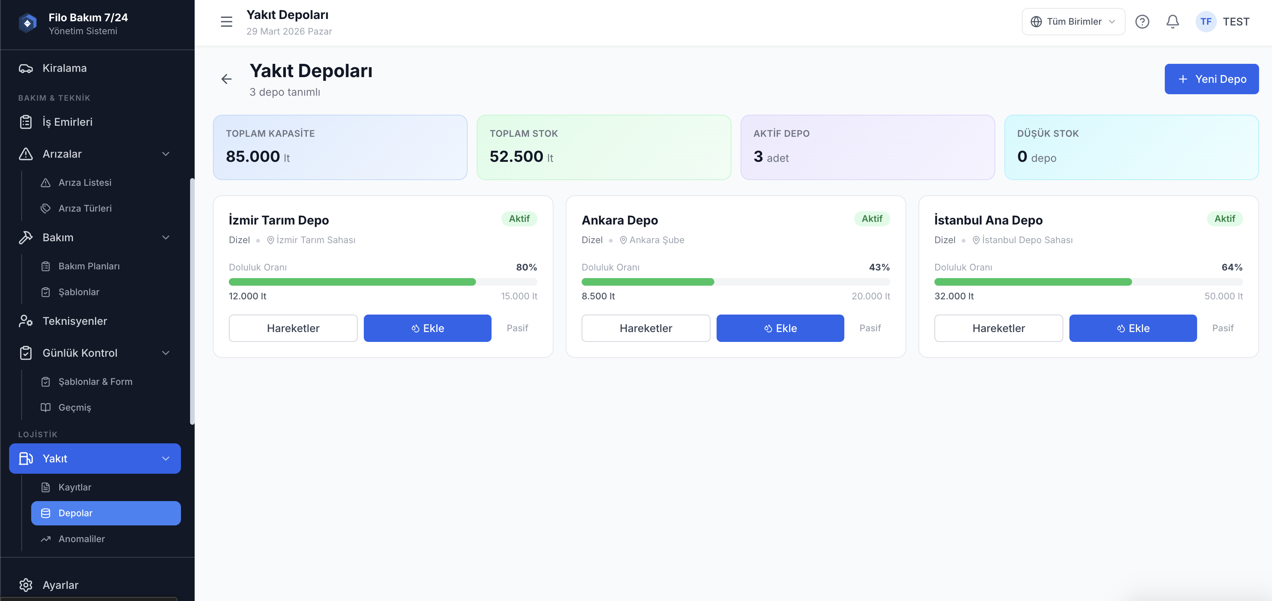Click the Yeni Depo button

pos(1211,79)
